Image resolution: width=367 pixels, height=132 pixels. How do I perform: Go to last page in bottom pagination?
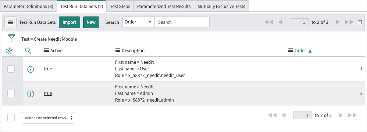click(353, 115)
